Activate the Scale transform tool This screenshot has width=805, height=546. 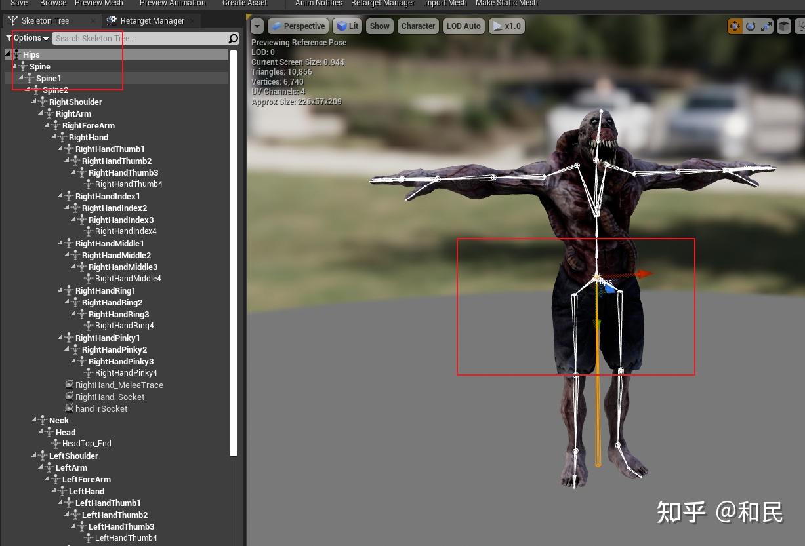pyautogui.click(x=765, y=26)
